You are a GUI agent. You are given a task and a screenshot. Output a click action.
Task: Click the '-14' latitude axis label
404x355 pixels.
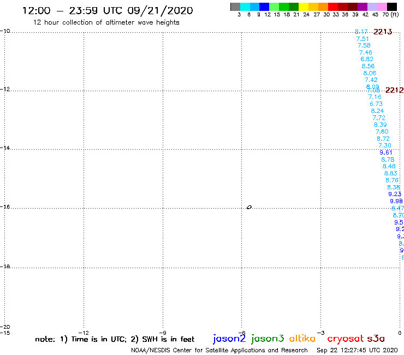coord(5,147)
